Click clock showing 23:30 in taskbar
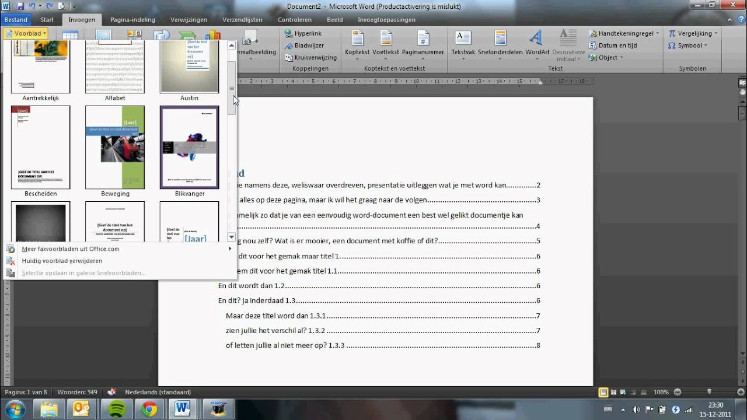 click(715, 405)
